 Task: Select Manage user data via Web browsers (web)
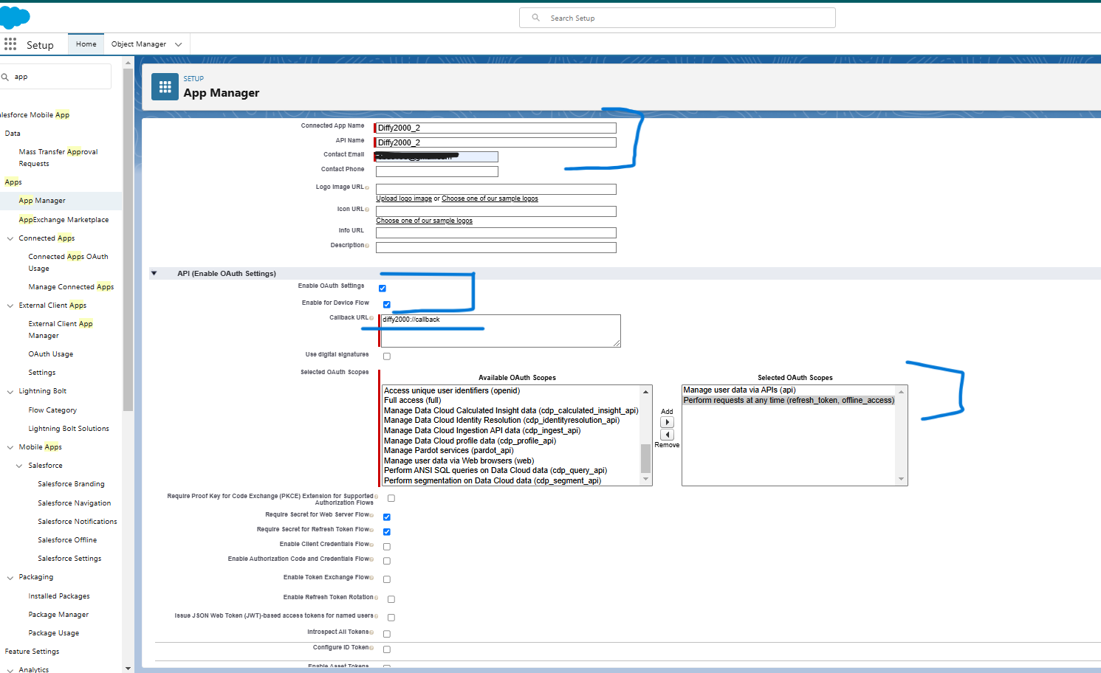tap(459, 460)
